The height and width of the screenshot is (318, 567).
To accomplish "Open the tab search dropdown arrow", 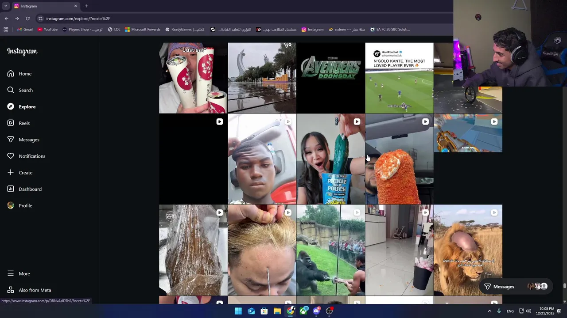I will click(x=6, y=6).
